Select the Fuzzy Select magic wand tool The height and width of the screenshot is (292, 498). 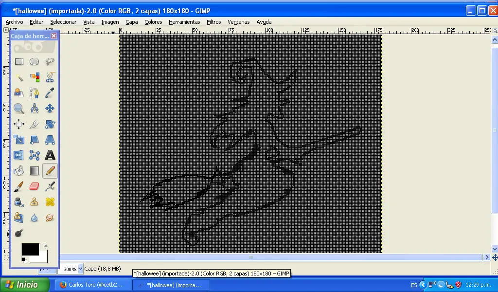(19, 77)
